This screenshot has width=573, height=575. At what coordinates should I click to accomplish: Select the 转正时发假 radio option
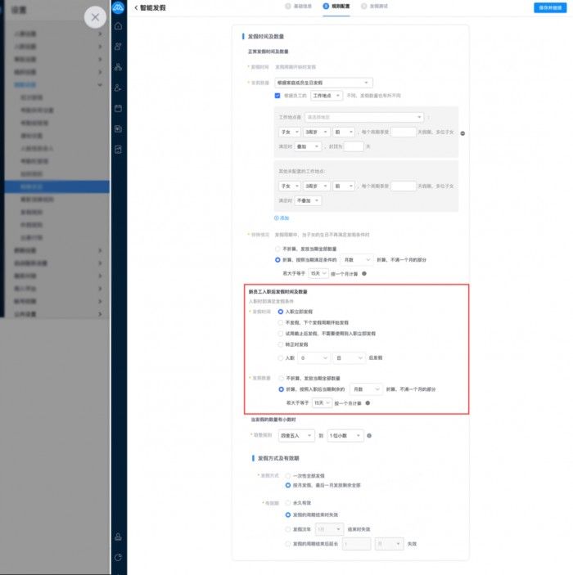click(x=281, y=345)
